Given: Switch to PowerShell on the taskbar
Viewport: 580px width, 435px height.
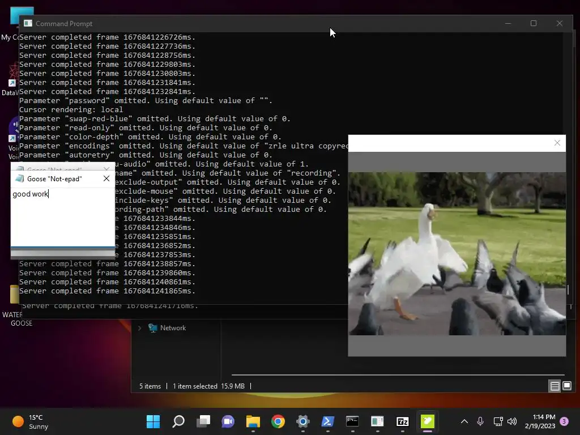Looking at the screenshot, I should pos(328,421).
